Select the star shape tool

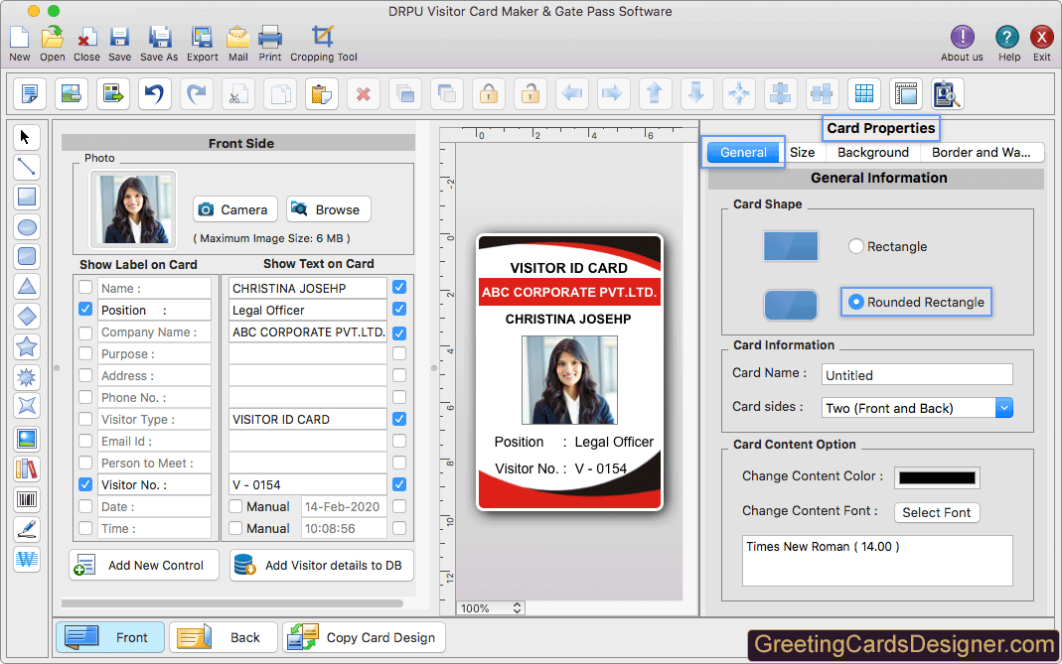tap(27, 346)
